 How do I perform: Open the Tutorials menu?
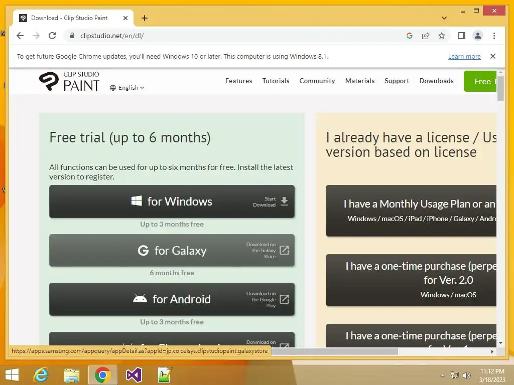pos(276,81)
